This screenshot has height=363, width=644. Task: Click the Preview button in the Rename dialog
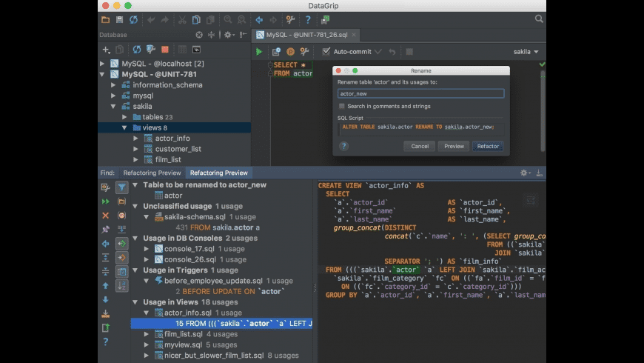coord(454,146)
